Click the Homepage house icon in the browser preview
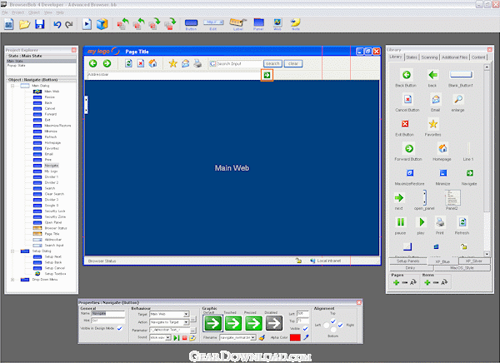Image resolution: width=500 pixels, height=363 pixels. 152,63
